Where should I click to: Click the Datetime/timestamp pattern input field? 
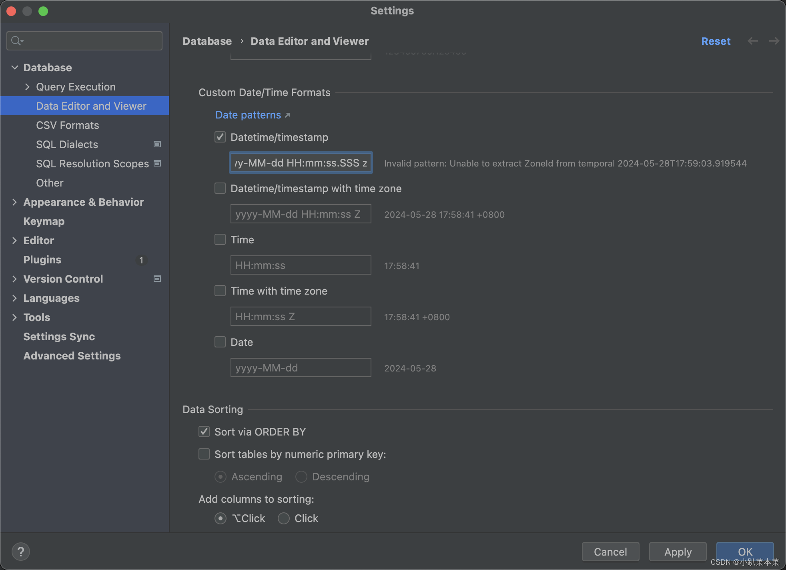(300, 163)
